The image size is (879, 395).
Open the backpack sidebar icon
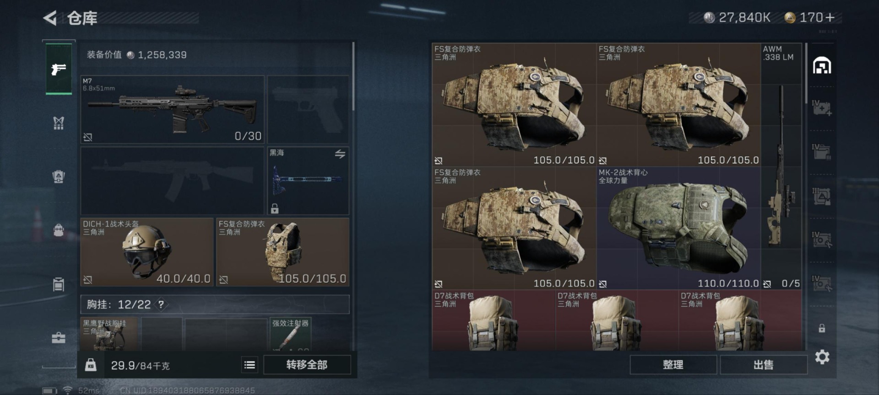59,230
